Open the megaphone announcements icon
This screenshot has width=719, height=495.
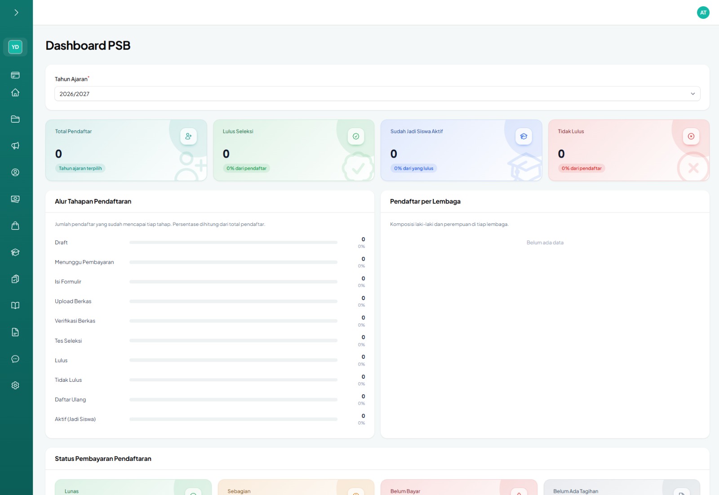pyautogui.click(x=15, y=146)
